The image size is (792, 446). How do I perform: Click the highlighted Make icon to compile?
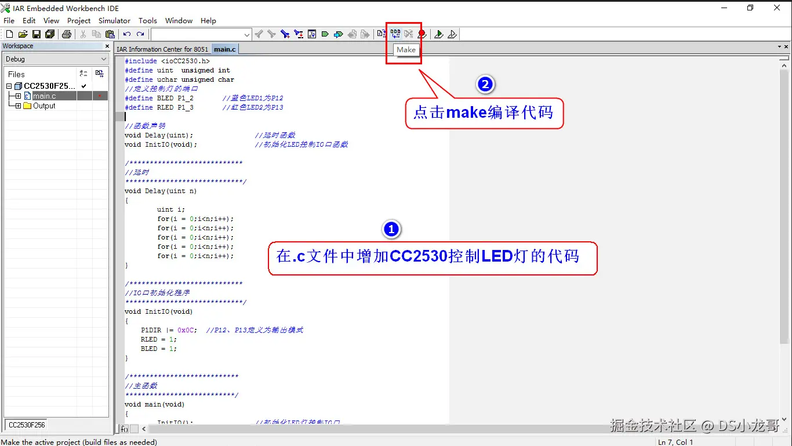[x=395, y=34]
